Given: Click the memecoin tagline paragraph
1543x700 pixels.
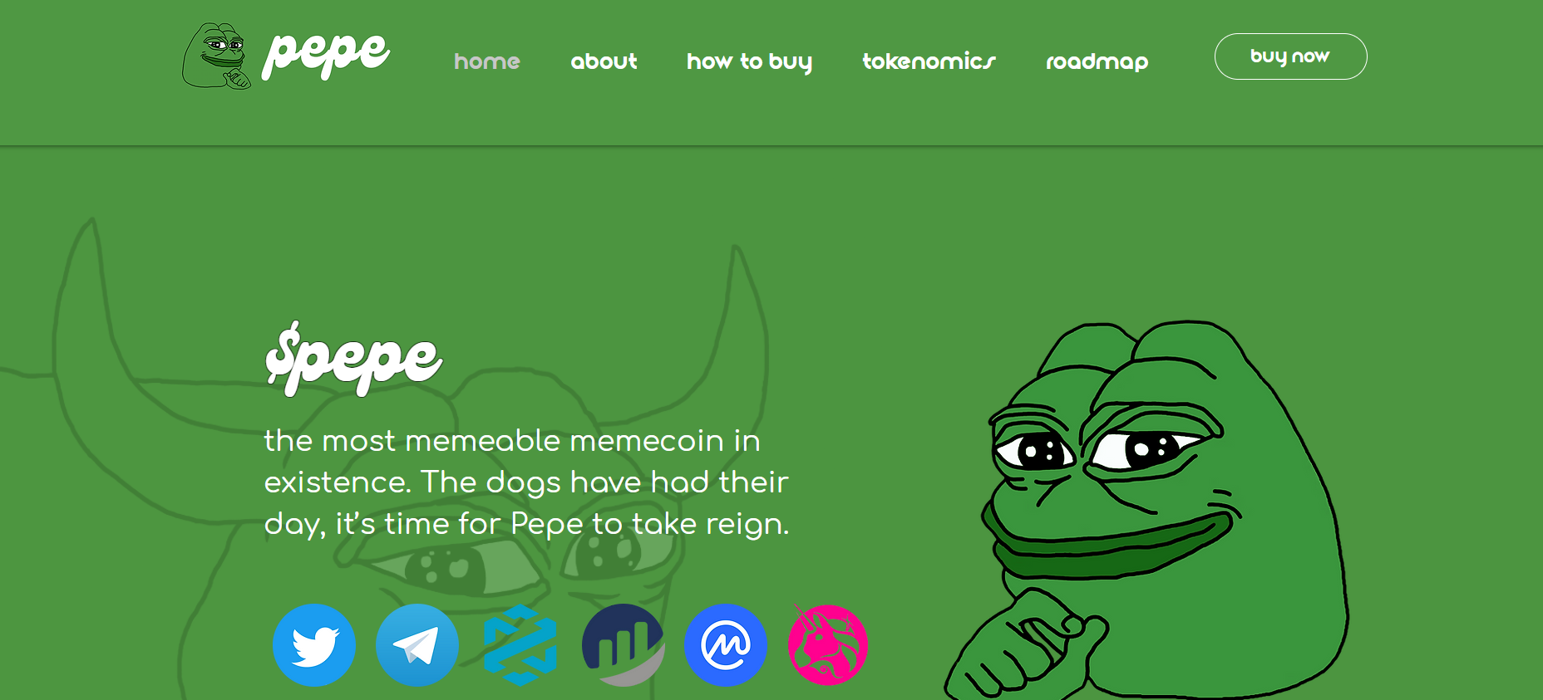Looking at the screenshot, I should click(x=526, y=482).
